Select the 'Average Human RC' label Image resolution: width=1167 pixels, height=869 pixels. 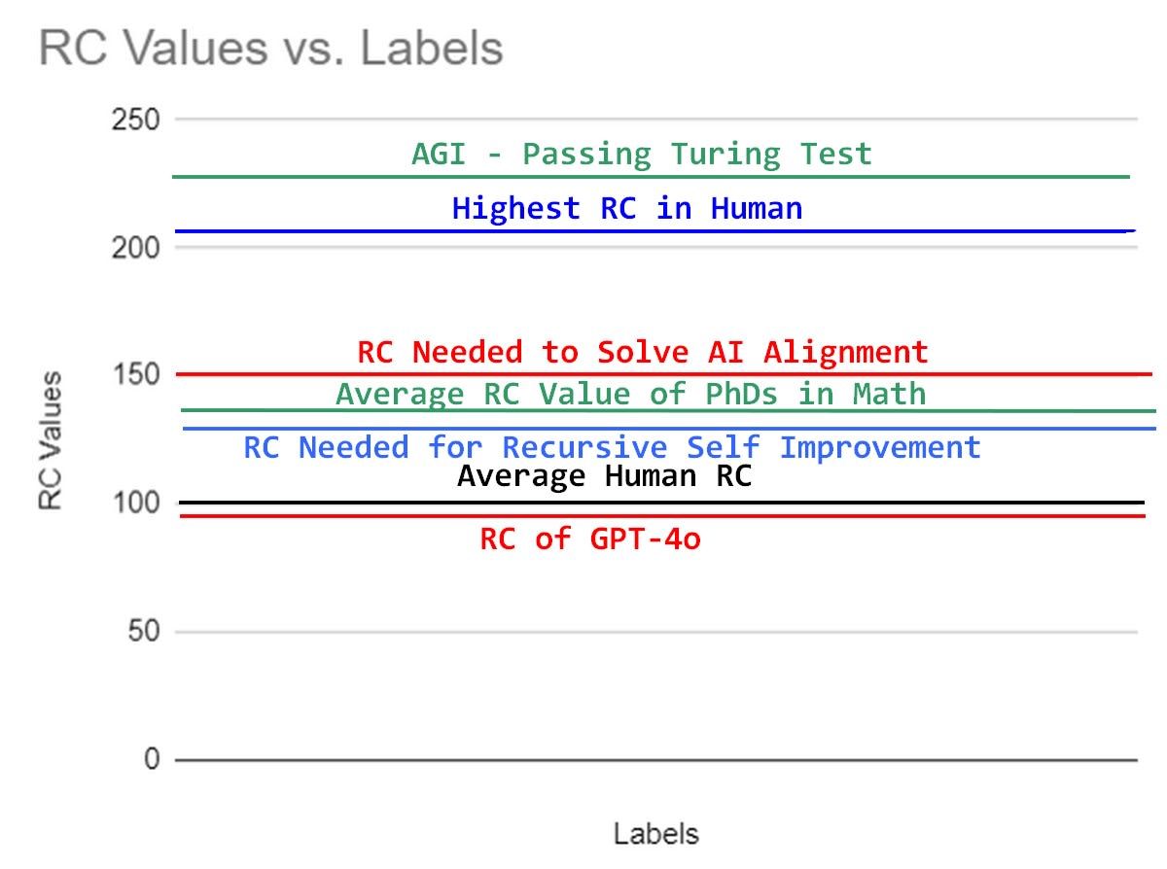point(604,476)
